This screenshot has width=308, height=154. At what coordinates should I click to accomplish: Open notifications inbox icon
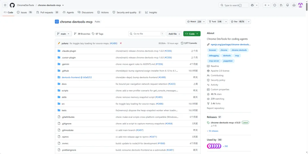point(294,5)
